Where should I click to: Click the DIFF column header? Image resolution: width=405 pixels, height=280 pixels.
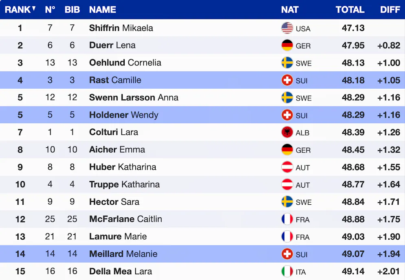click(x=390, y=10)
